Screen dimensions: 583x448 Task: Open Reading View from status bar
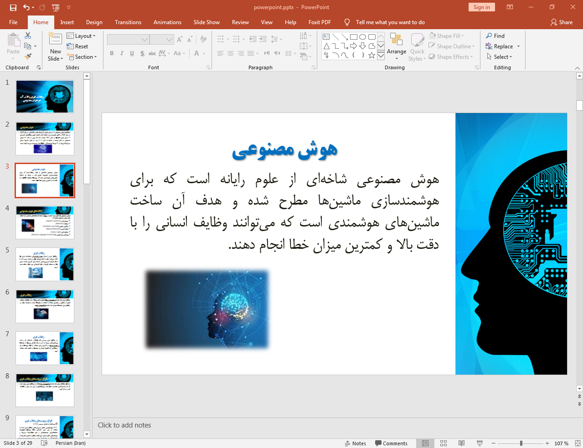(461, 443)
